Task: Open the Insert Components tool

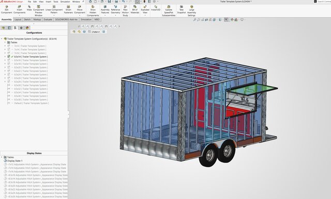Action: click(x=20, y=10)
